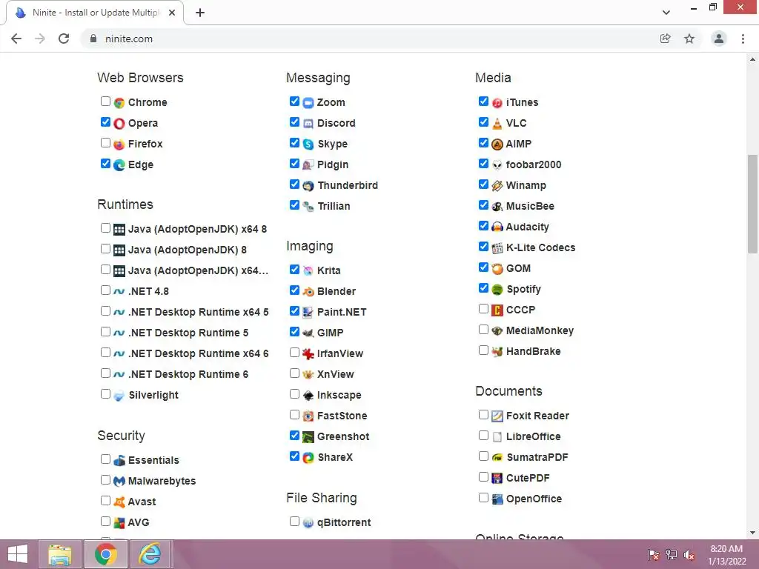Image resolution: width=759 pixels, height=569 pixels.
Task: Click the Audacity headphones icon
Action: (497, 227)
